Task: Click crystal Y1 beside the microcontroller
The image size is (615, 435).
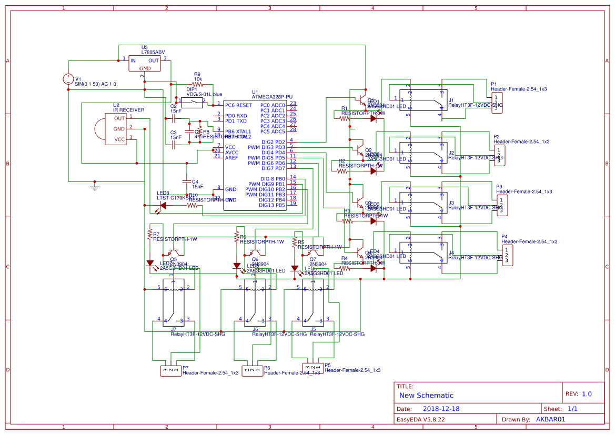Action: (x=189, y=131)
